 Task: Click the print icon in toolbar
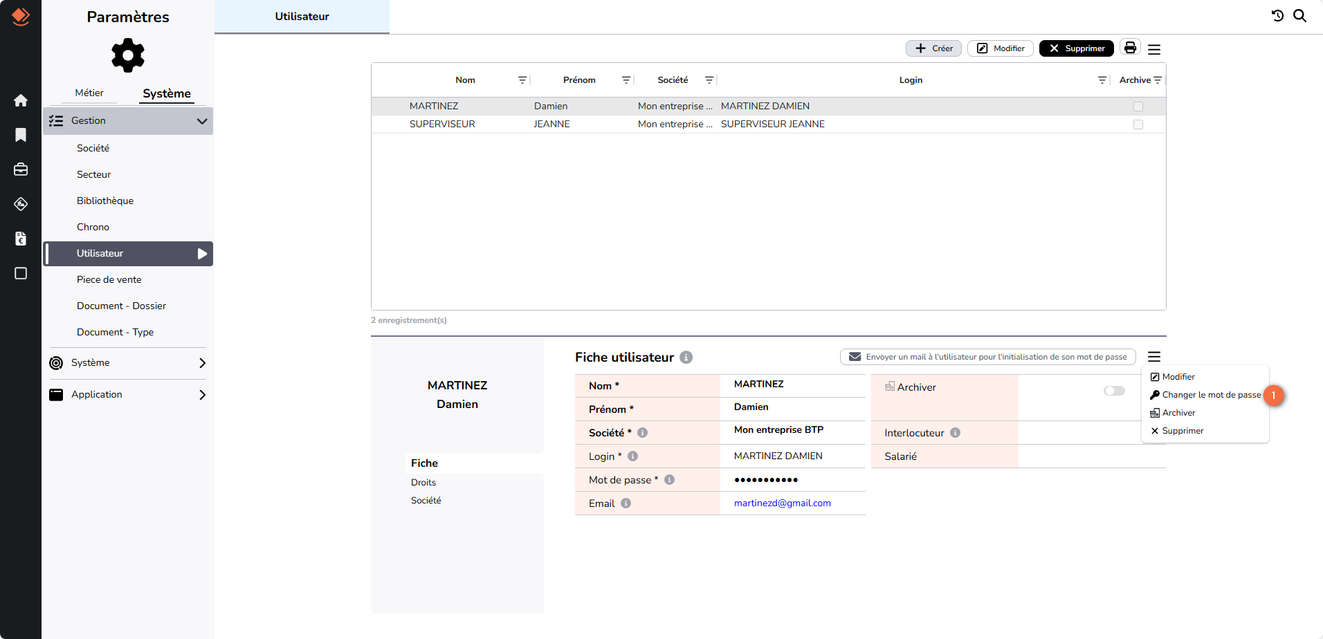1130,48
